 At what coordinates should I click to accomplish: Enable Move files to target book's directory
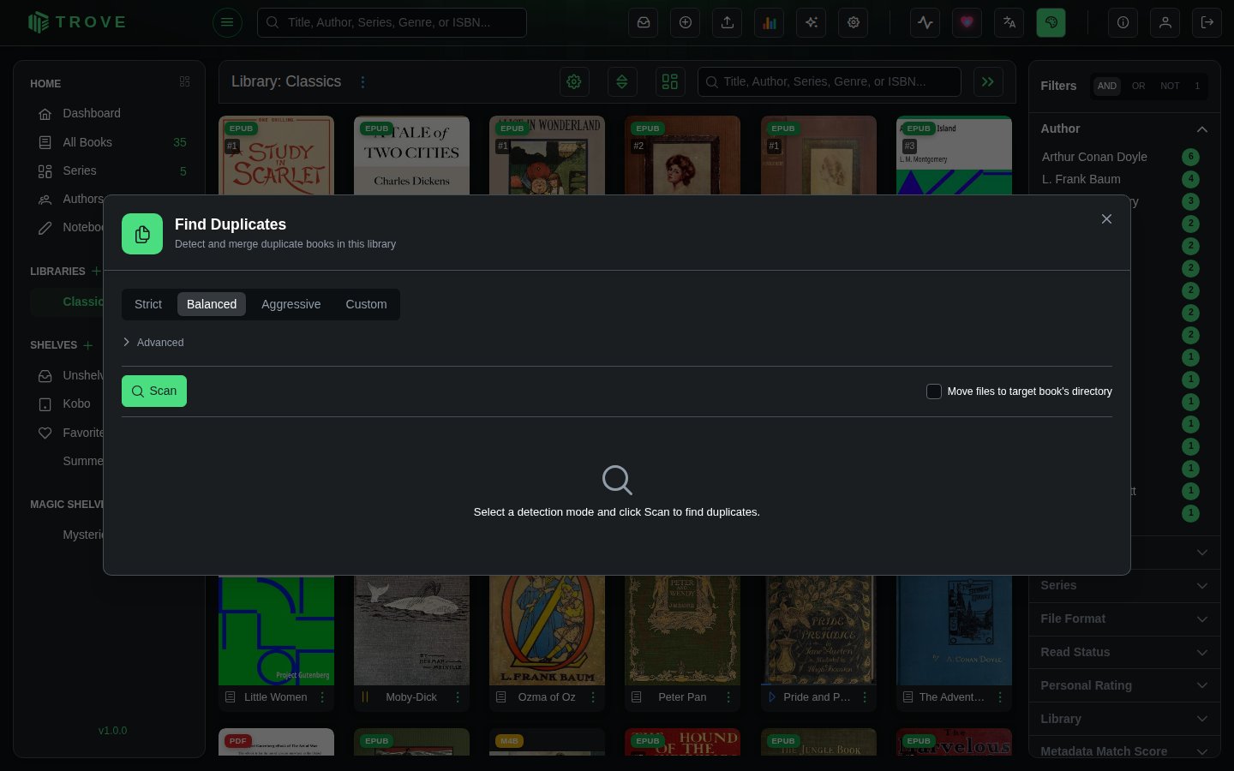click(x=934, y=391)
